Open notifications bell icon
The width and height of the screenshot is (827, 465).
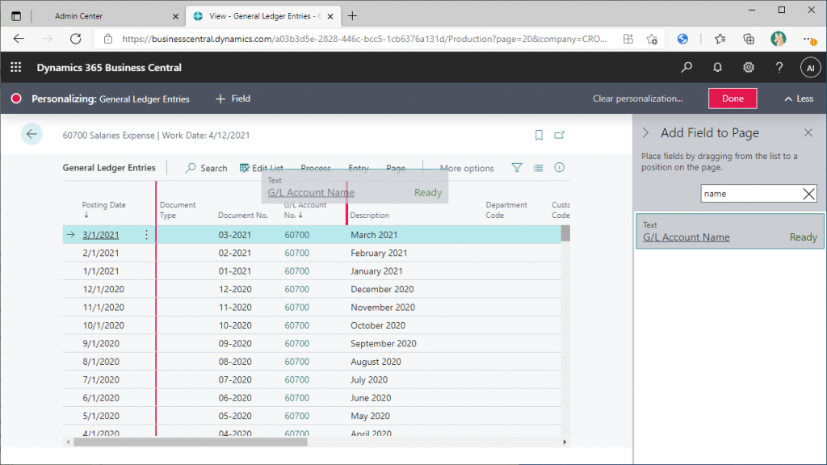pyautogui.click(x=717, y=68)
